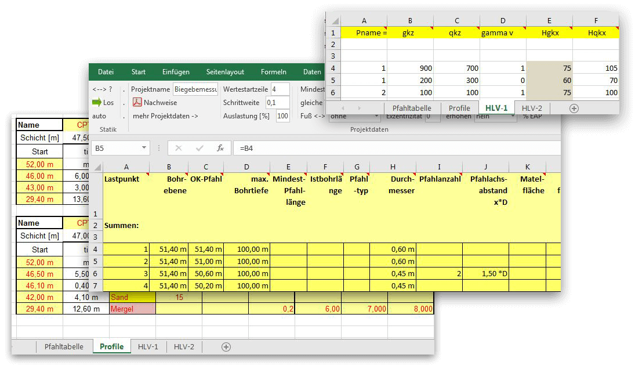Click the 46,10 m cell in Profile window
Screen dimensions: 635x376
(x=39, y=285)
